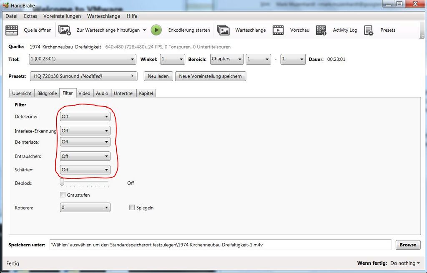The height and width of the screenshot is (273, 427).
Task: Enable the Graustufen checkbox
Action: 63,195
